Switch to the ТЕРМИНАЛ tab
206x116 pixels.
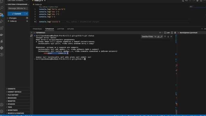pyautogui.click(x=49, y=29)
